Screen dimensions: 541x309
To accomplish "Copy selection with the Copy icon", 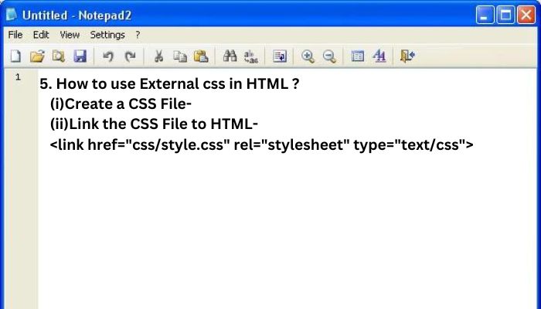I will [x=180, y=56].
